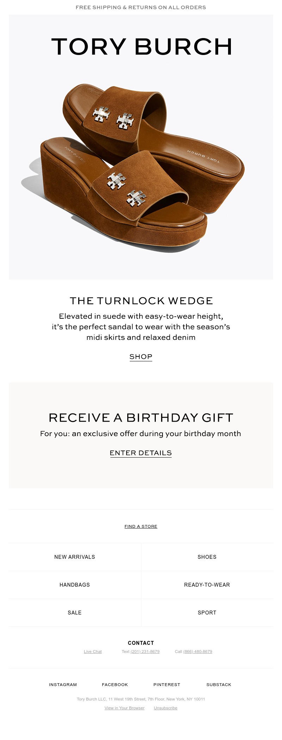The image size is (282, 740).
Task: Open the READY-TO-WEAR section
Action: click(x=207, y=585)
